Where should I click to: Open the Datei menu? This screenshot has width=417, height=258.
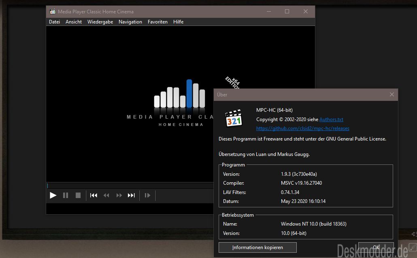(54, 22)
